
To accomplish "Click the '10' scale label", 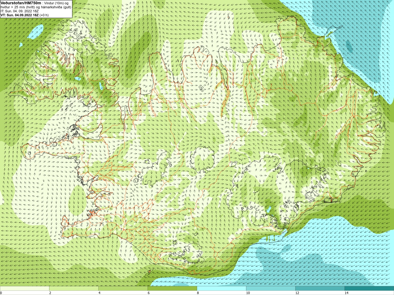I will pos(248,293).
